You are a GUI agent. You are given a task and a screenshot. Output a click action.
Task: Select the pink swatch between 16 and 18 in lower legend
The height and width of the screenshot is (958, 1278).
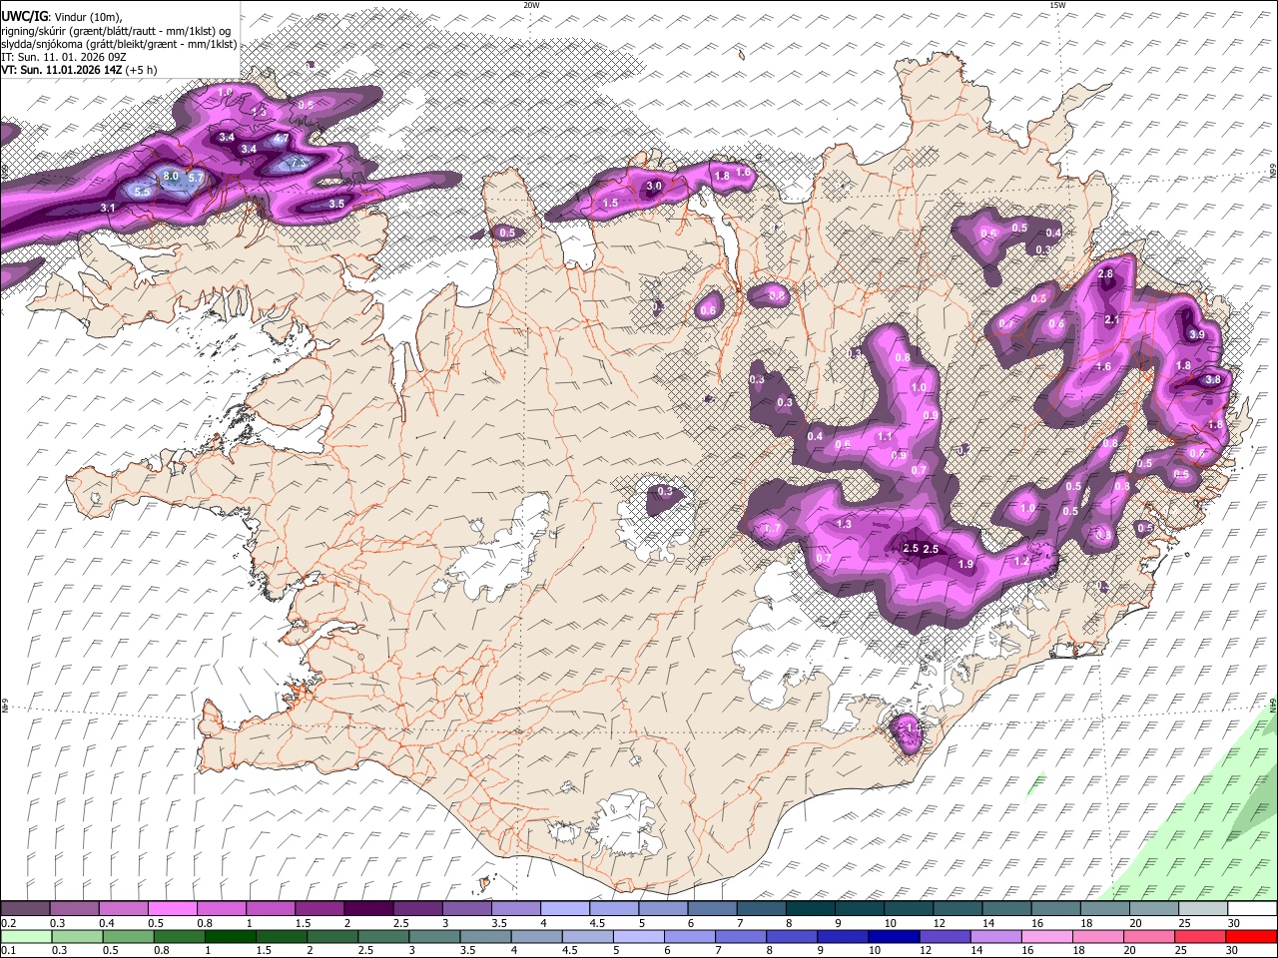[x=1046, y=936]
